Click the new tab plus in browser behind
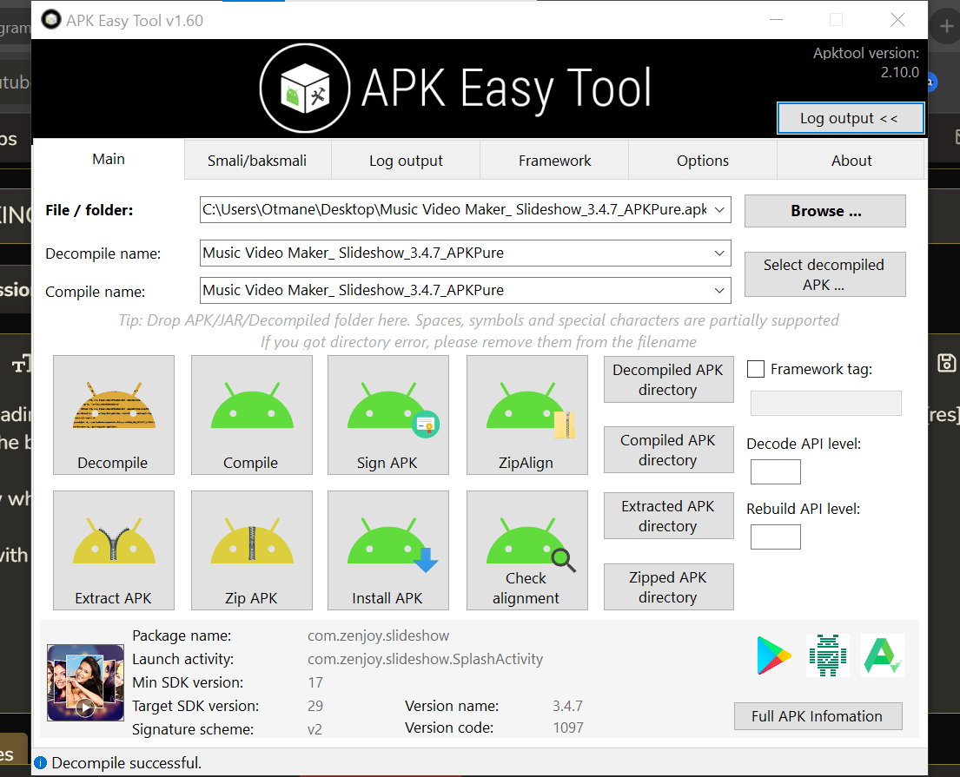960x777 pixels. [946, 26]
